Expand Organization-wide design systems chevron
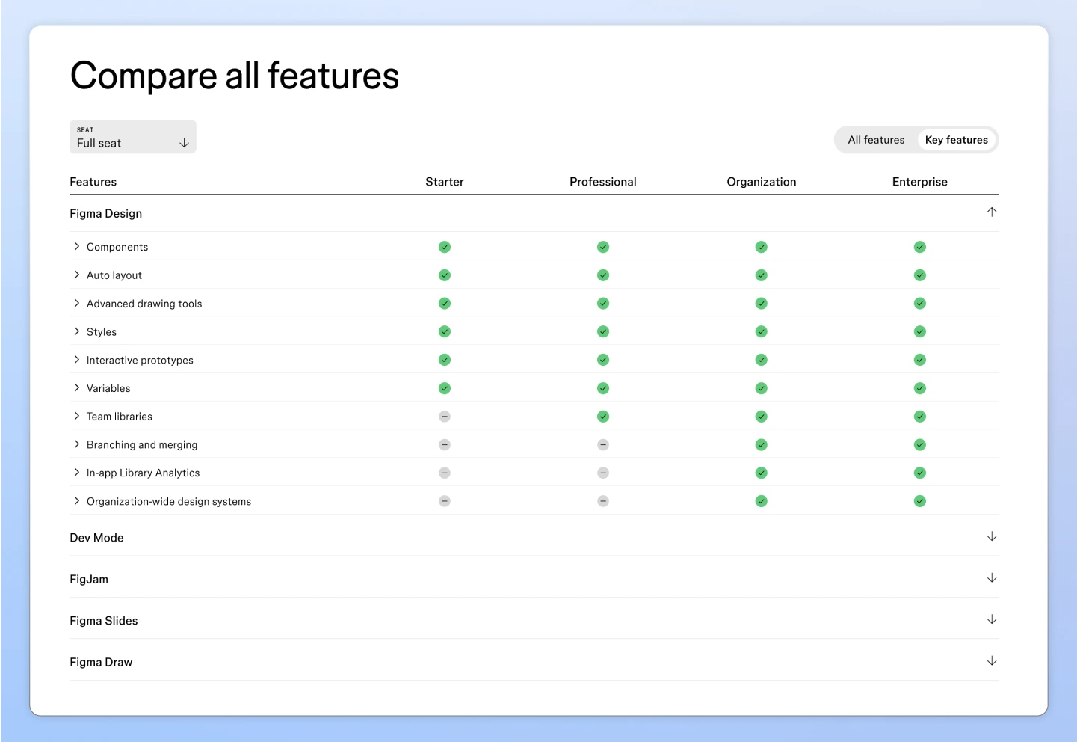This screenshot has height=742, width=1077. click(x=76, y=501)
